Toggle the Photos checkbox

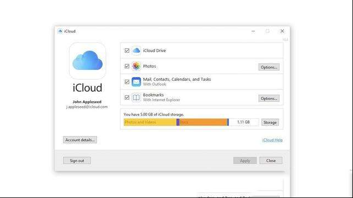coord(127,66)
